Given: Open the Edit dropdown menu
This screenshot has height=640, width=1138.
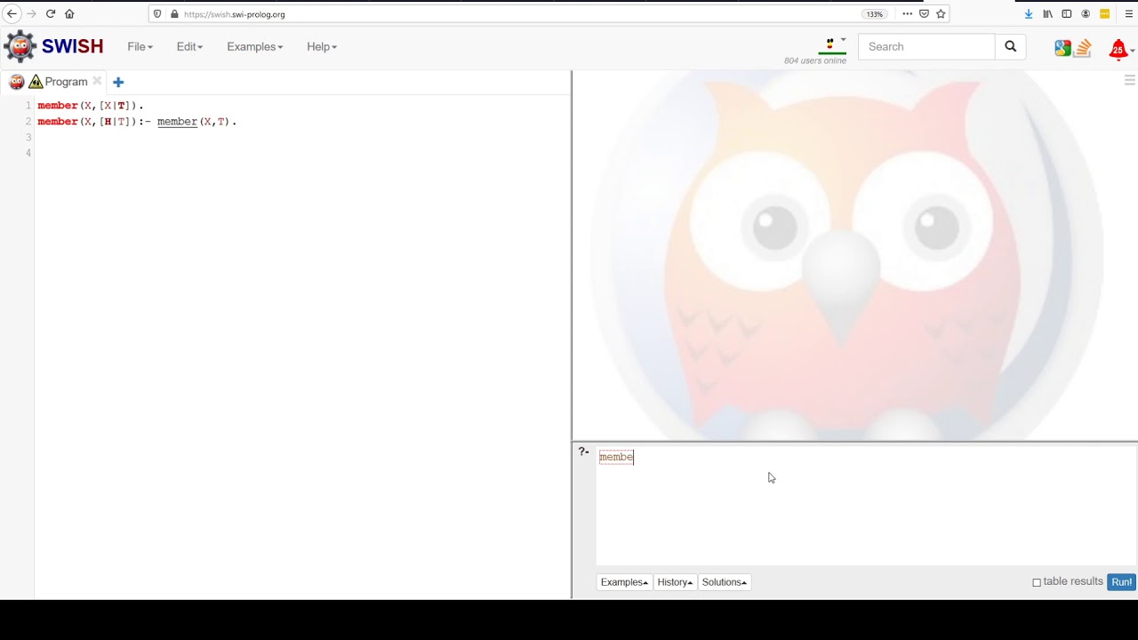Looking at the screenshot, I should [x=189, y=46].
